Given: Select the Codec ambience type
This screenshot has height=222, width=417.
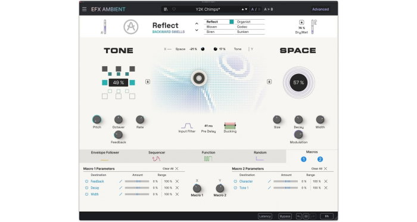Looking at the screenshot, I should coord(242,27).
